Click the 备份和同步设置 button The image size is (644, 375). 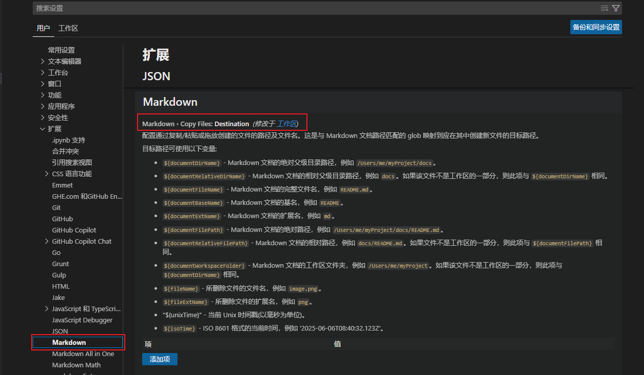596,27
